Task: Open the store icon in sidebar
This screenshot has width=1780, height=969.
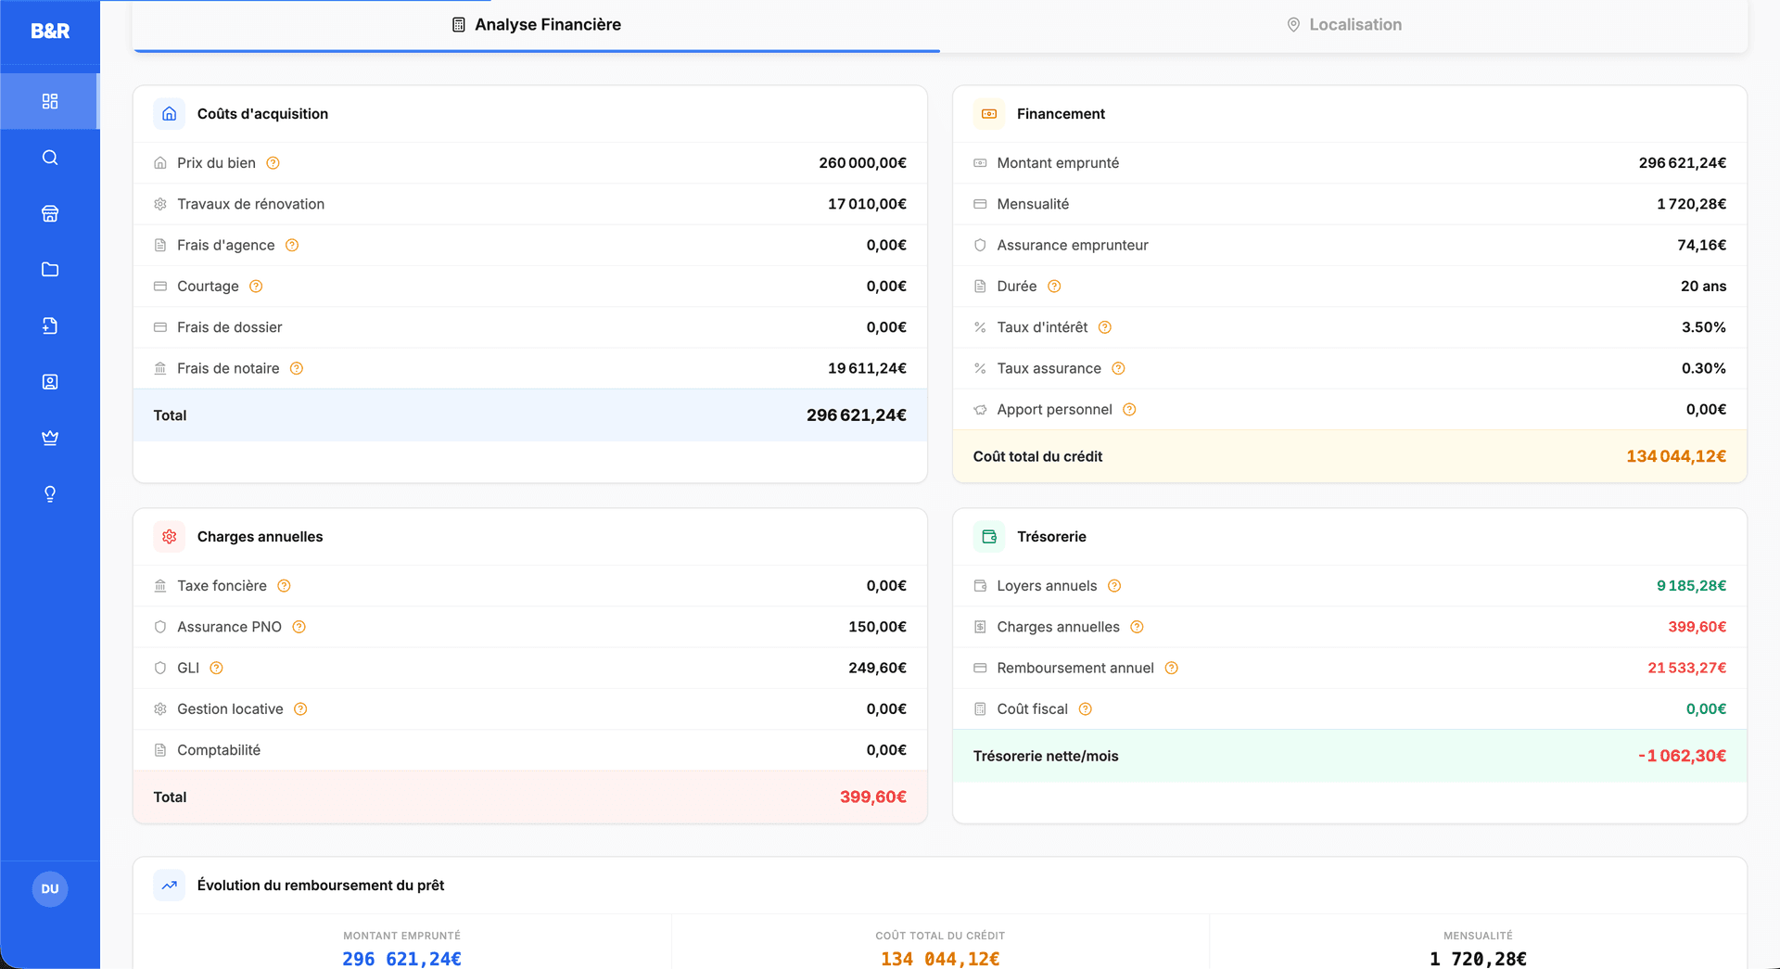Action: [50, 213]
